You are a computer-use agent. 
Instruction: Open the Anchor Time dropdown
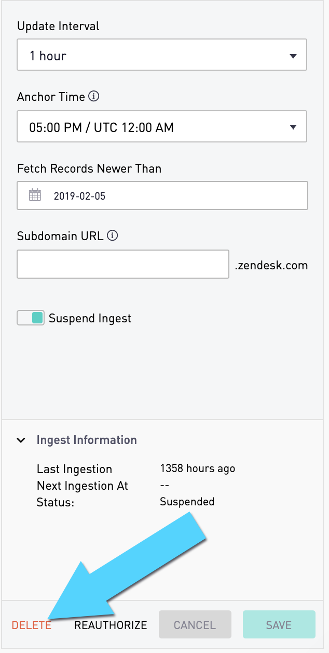point(162,127)
